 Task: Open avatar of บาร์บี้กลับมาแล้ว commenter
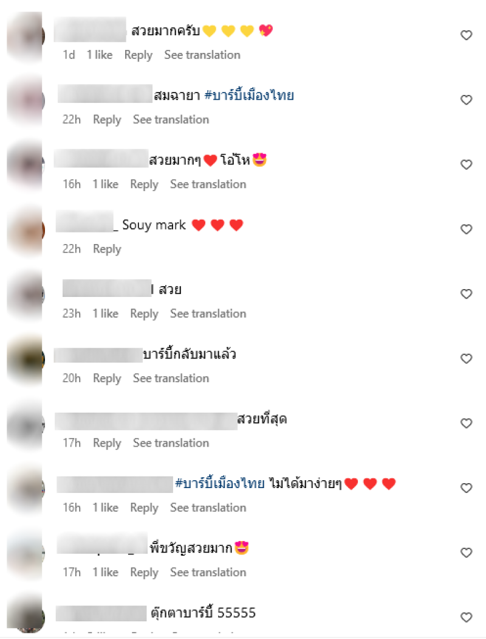click(x=26, y=360)
